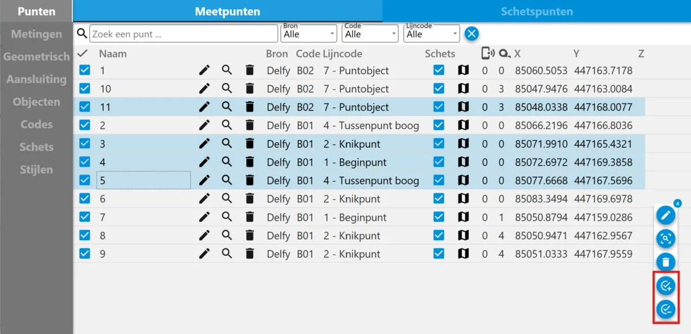
Task: Deselect the checkbox next to point 9
Action: coord(85,254)
